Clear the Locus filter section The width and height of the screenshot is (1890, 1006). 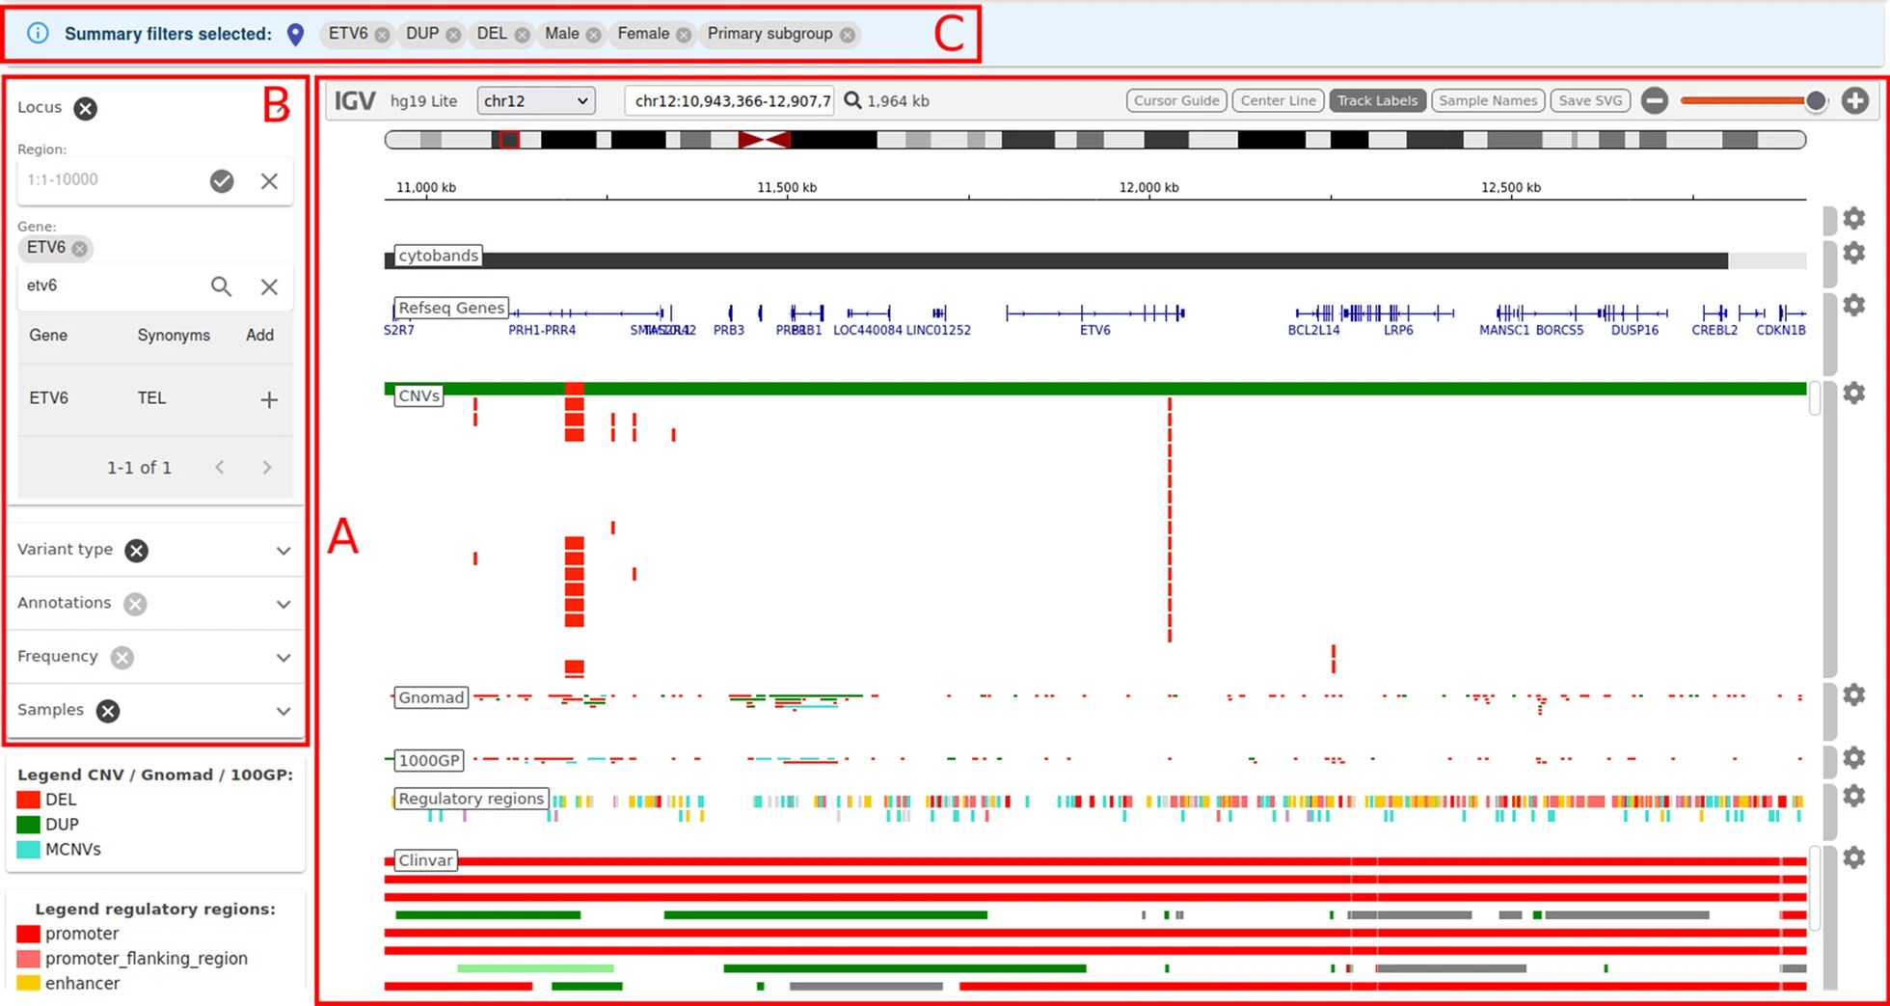point(86,108)
